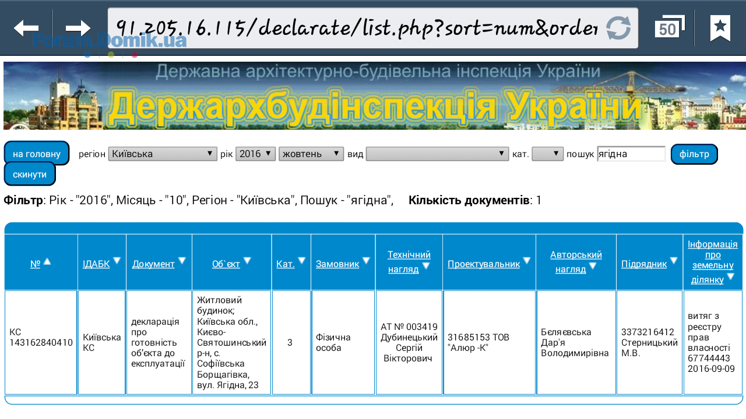Go forward with the browser forward arrow
The image size is (746, 419).
tap(78, 28)
